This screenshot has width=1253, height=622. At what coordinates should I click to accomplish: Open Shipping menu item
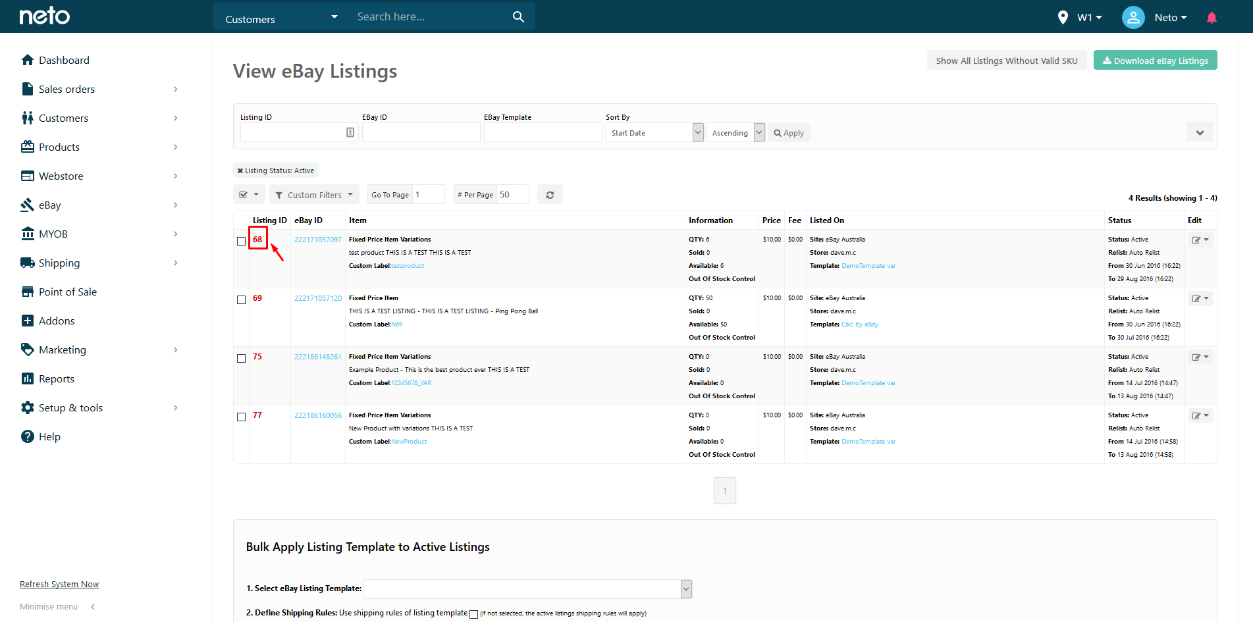tap(59, 263)
